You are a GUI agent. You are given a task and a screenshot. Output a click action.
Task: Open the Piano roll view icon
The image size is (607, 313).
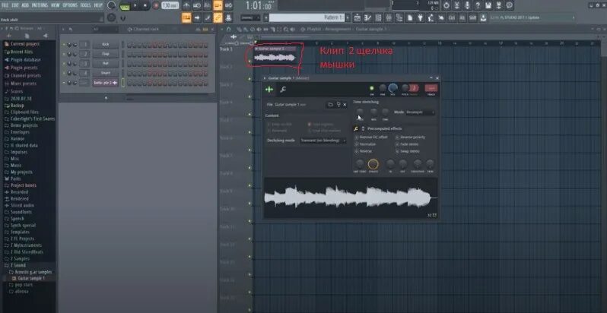(367, 17)
